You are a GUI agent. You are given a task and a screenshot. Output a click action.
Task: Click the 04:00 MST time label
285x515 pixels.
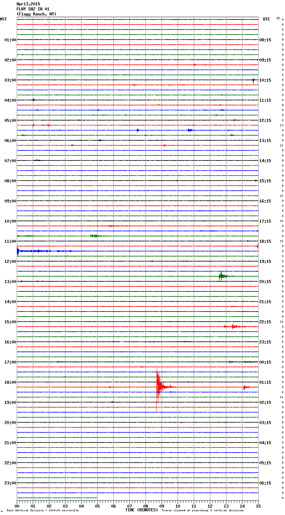tap(10, 100)
